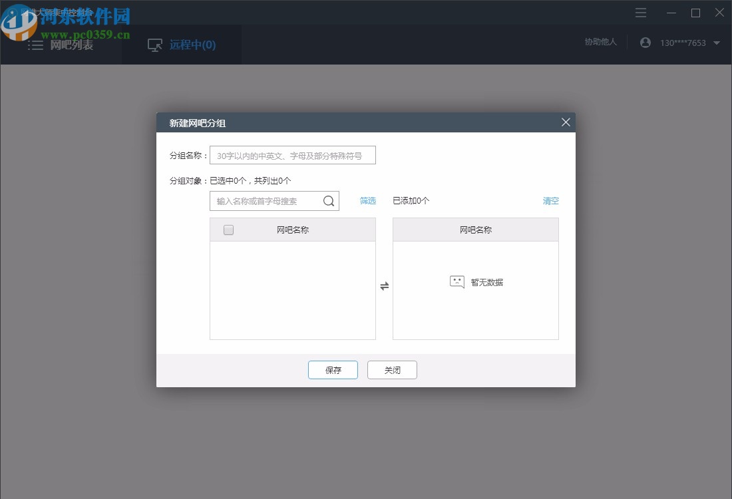Image resolution: width=732 pixels, height=499 pixels.
Task: Open the account dropdown beside 130****7653
Action: pos(717,42)
